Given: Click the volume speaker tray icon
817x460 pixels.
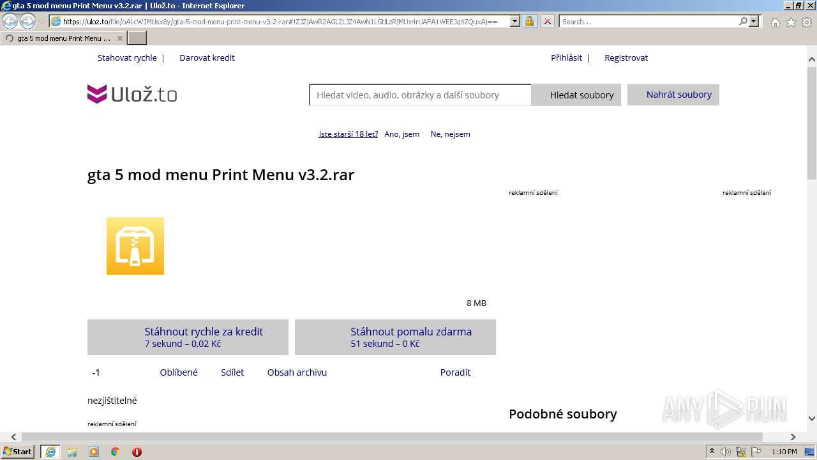Looking at the screenshot, I should tap(726, 452).
